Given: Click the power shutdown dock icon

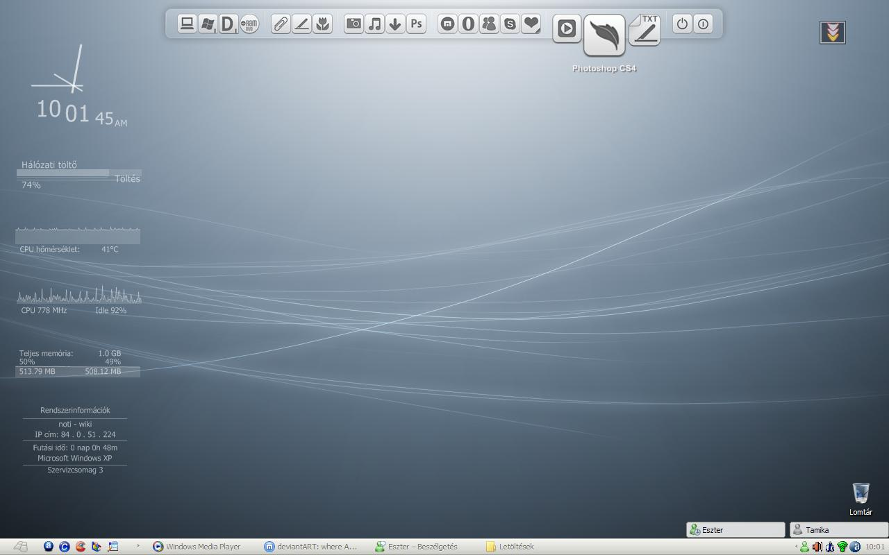Looking at the screenshot, I should click(682, 24).
